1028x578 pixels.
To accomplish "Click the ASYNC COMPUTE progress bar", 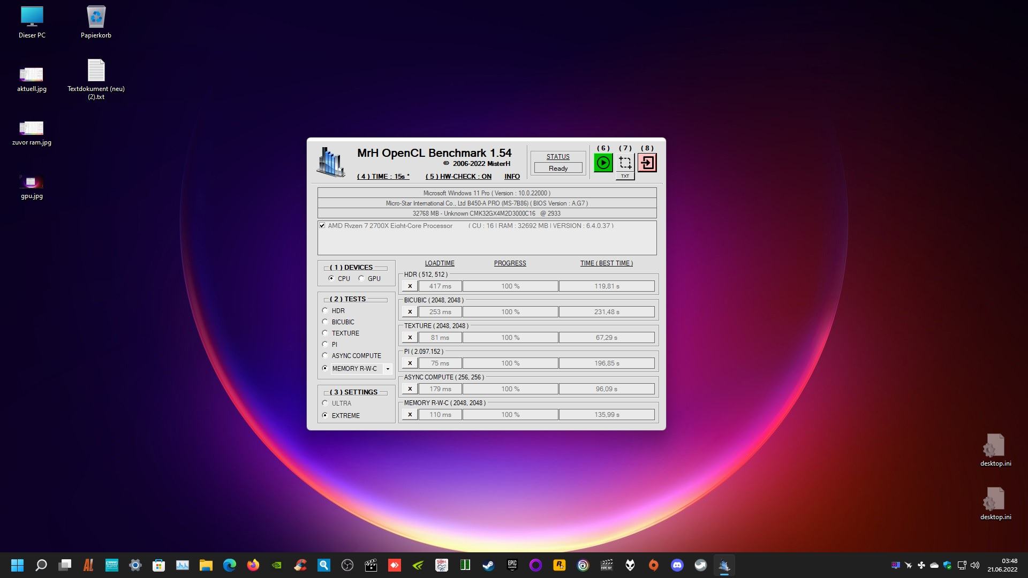I will click(x=510, y=389).
